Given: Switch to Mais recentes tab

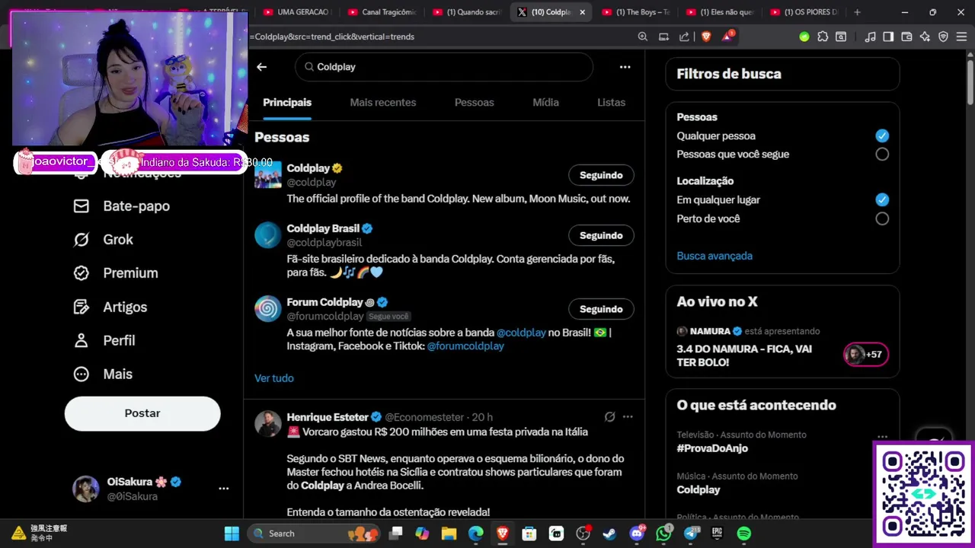Looking at the screenshot, I should tap(383, 103).
